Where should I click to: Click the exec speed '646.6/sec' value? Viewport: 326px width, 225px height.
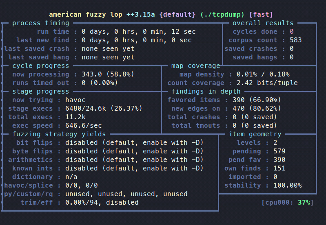click(x=83, y=126)
